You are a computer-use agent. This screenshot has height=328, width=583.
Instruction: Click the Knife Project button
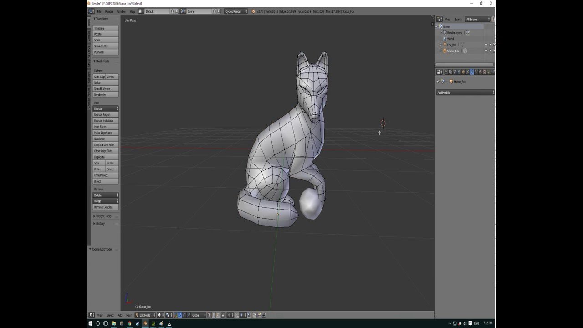point(106,175)
